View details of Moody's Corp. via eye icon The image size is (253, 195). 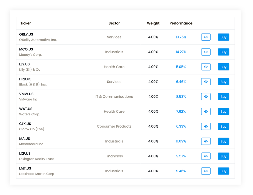coord(206,52)
